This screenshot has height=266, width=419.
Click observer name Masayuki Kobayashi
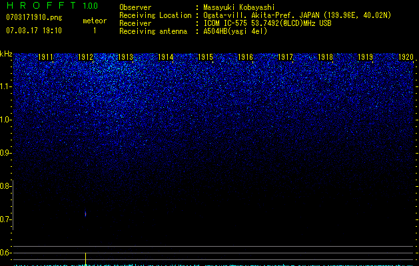(239, 7)
